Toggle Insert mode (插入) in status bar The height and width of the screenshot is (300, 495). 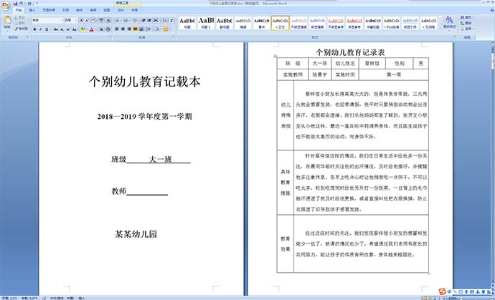82,298
